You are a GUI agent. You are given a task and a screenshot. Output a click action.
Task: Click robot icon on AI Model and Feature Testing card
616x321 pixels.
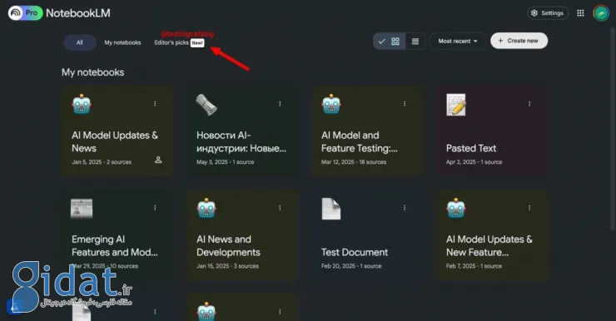[x=331, y=105]
